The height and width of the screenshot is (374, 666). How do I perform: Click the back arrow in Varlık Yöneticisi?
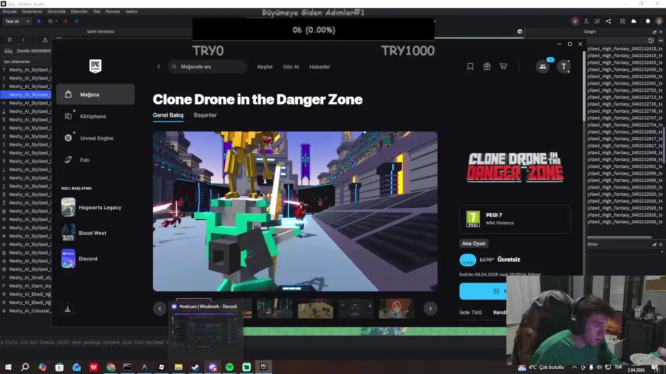pos(23,40)
